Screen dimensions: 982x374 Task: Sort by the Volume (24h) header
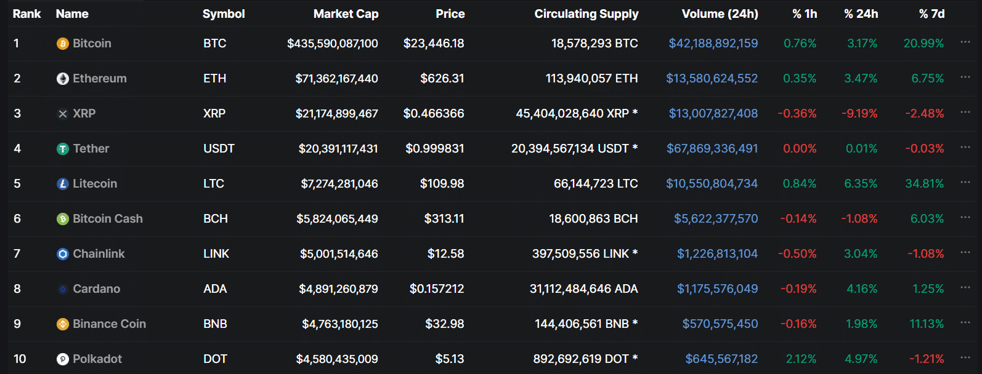coord(720,14)
